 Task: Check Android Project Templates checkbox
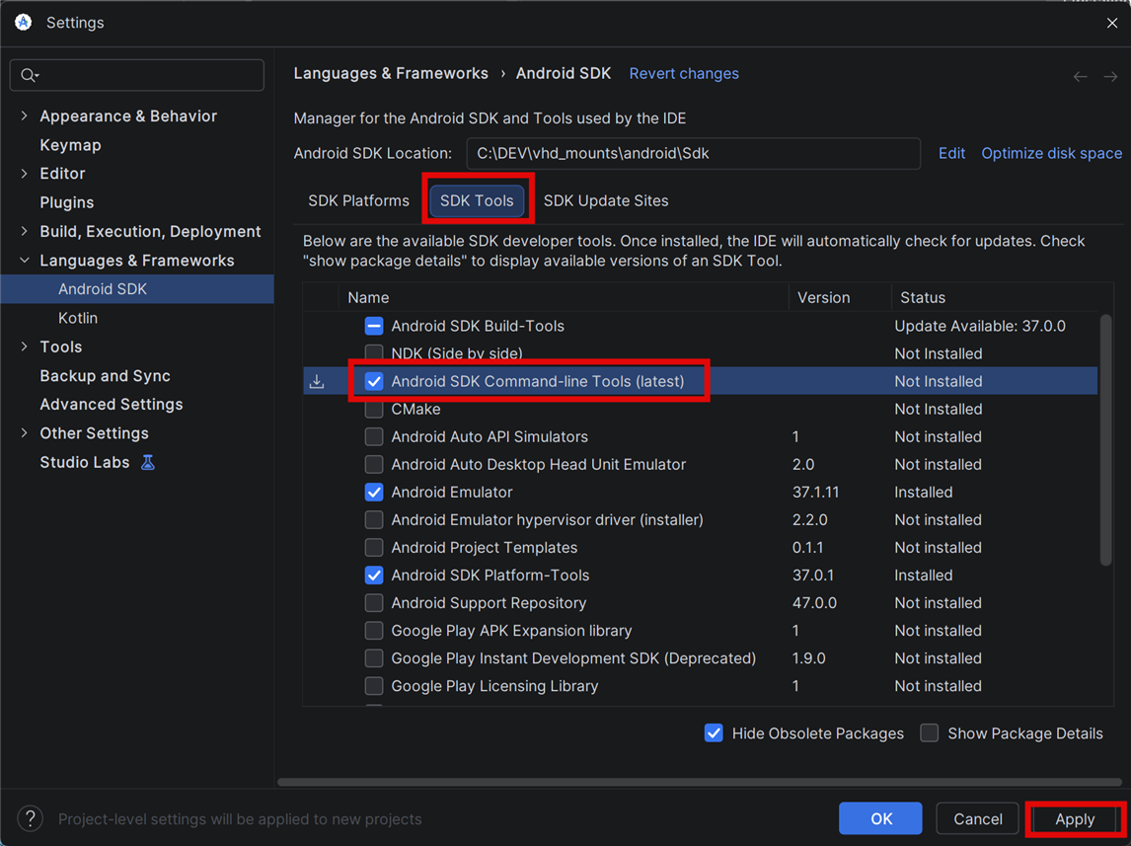[x=374, y=548]
